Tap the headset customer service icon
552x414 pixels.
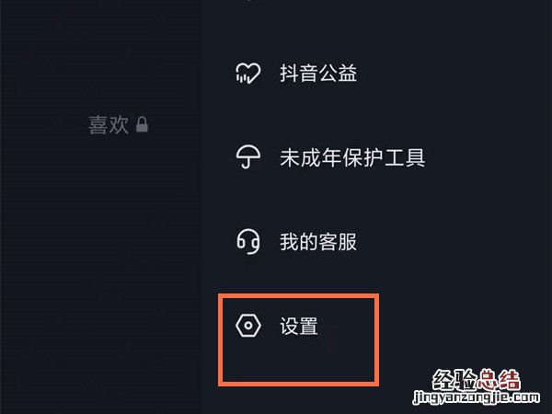[x=247, y=241]
